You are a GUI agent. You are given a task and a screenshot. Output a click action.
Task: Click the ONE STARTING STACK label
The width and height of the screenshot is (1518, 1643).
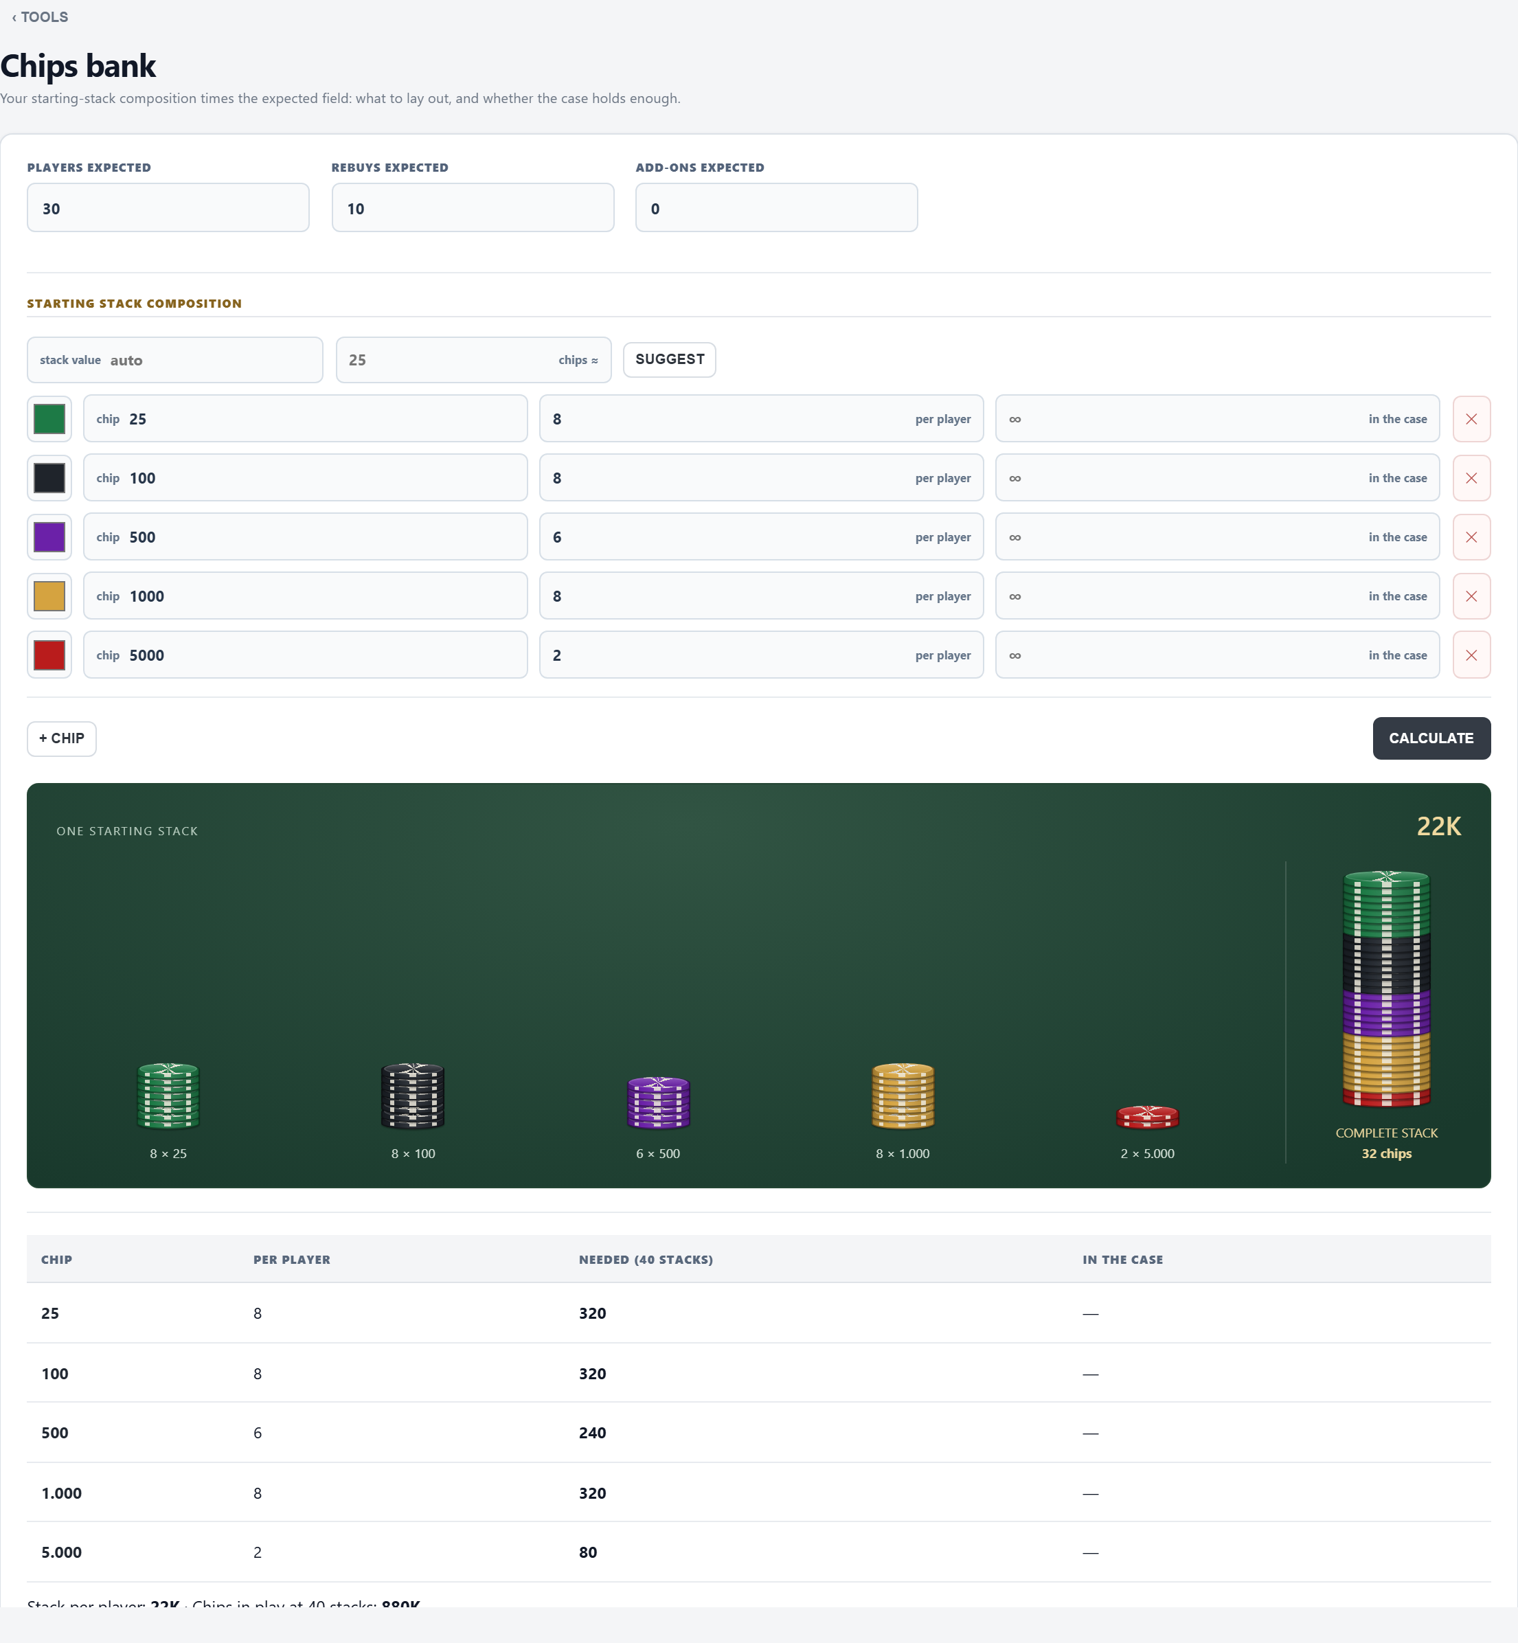(127, 831)
